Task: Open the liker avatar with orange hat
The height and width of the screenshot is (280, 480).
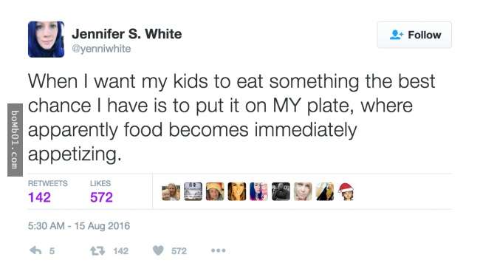Action: [x=215, y=191]
